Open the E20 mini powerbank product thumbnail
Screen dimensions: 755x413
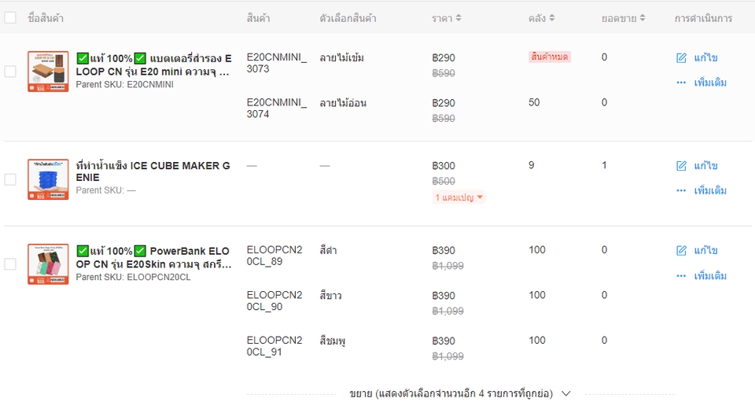pos(48,72)
